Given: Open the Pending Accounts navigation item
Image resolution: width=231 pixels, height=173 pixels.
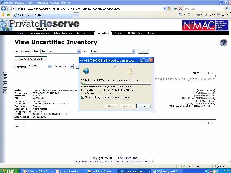Looking at the screenshot, I should point(38,33).
